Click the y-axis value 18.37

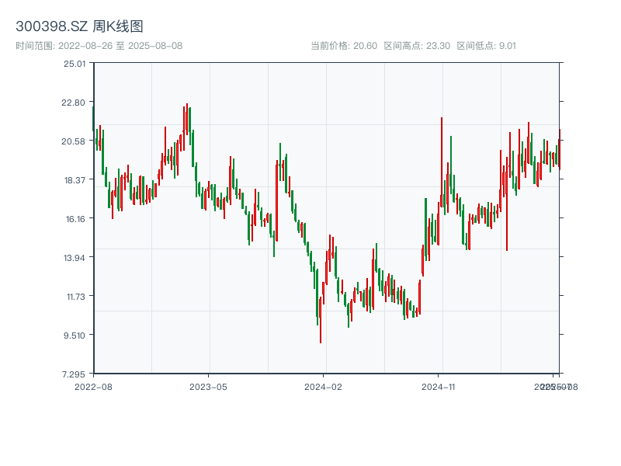click(75, 180)
